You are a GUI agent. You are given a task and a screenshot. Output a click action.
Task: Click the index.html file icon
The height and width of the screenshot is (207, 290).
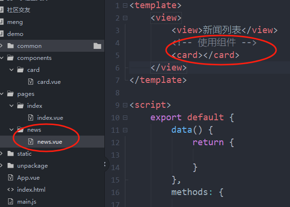(x=11, y=190)
